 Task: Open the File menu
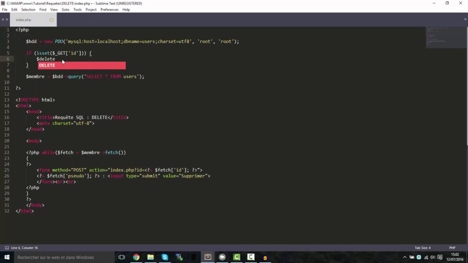tap(4, 9)
